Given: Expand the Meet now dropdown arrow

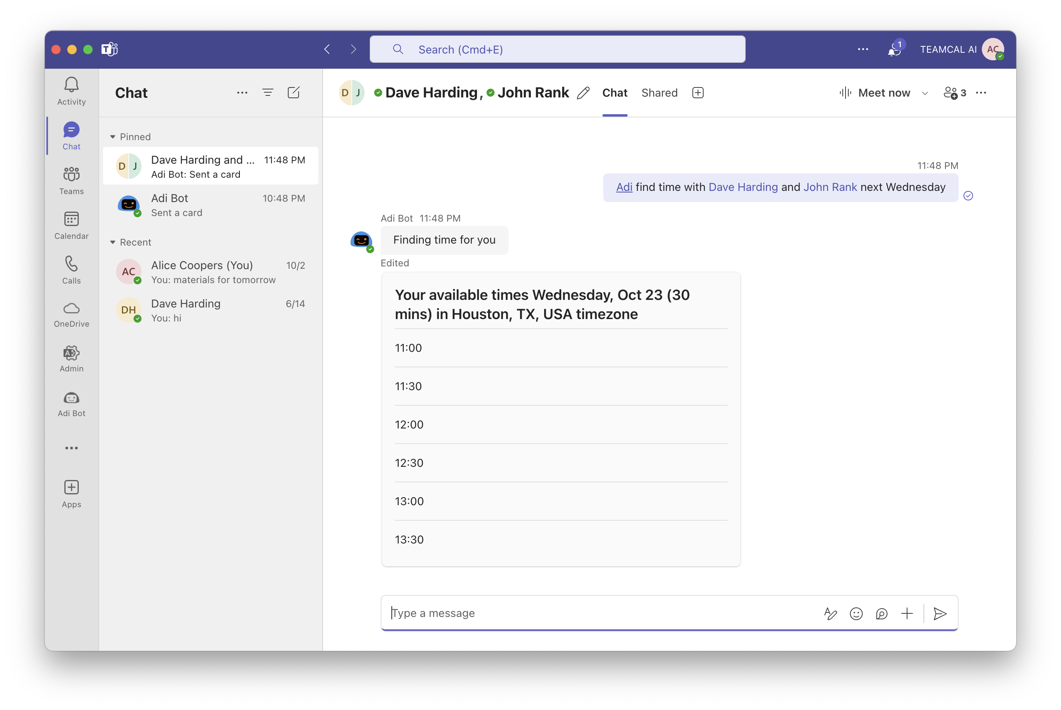Looking at the screenshot, I should coord(925,93).
